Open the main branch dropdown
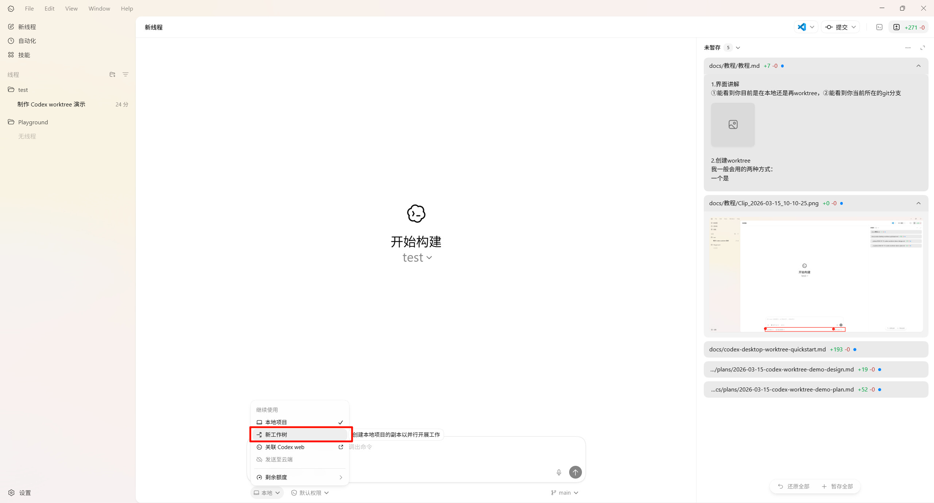The image size is (934, 503). [564, 493]
